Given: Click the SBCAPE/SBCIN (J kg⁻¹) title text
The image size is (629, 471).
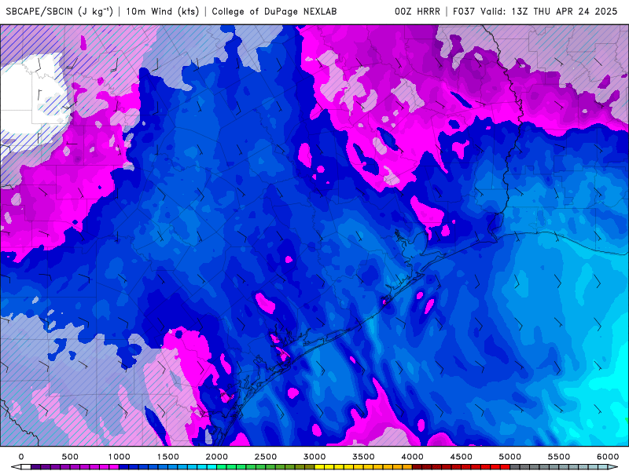Looking at the screenshot, I should point(60,11).
